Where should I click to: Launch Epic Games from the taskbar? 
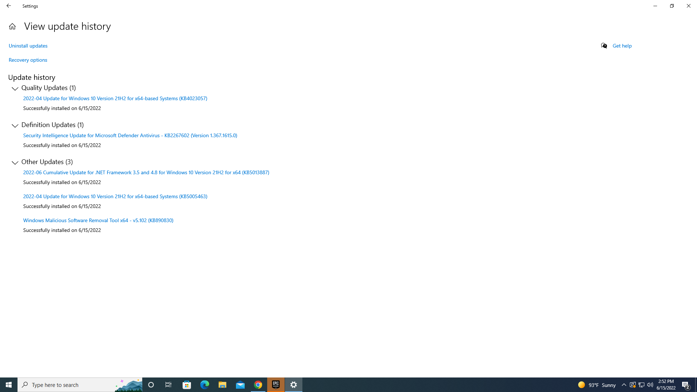click(x=276, y=384)
